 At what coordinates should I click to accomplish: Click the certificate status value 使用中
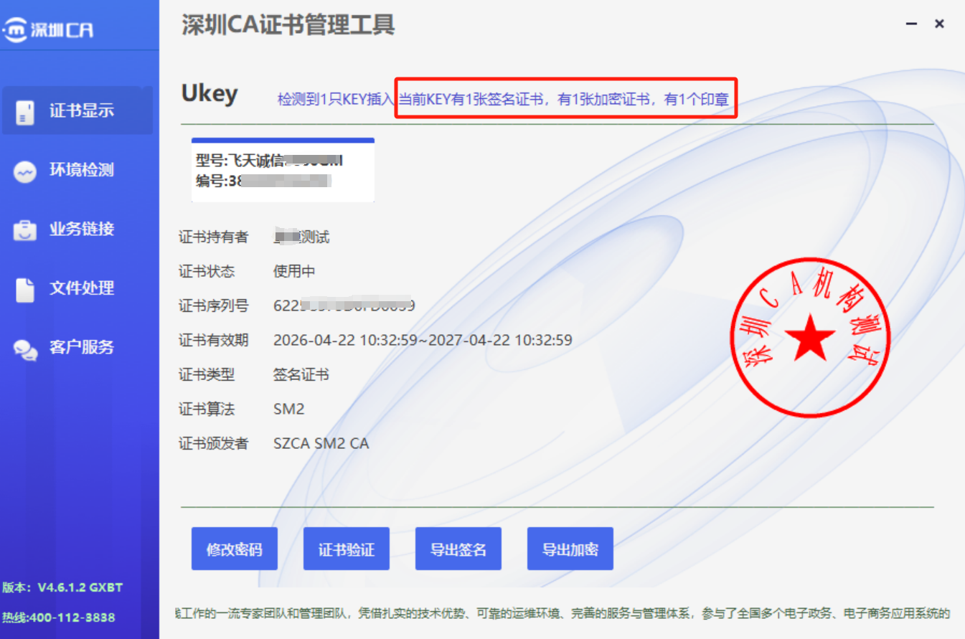coord(294,272)
